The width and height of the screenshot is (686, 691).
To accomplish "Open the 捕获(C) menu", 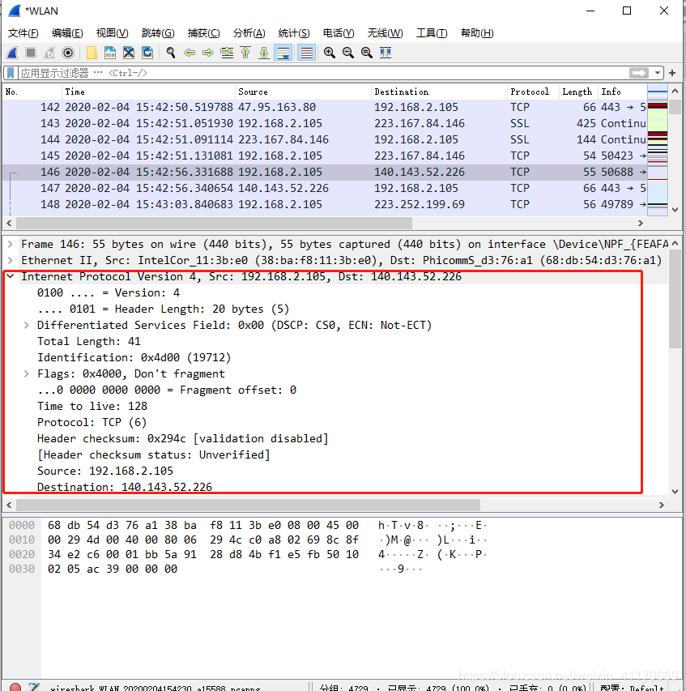I will point(203,33).
